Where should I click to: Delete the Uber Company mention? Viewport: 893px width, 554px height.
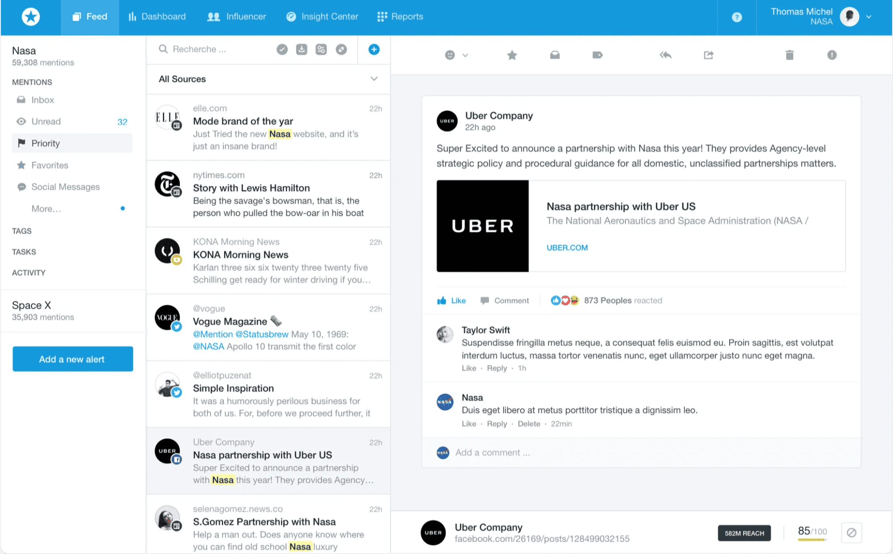coord(789,55)
